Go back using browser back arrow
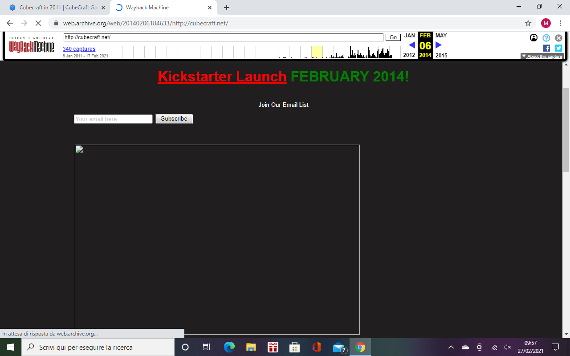Image resolution: width=570 pixels, height=356 pixels. 10,23
